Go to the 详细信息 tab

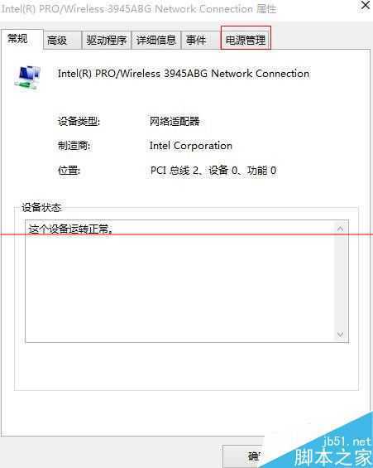156,41
